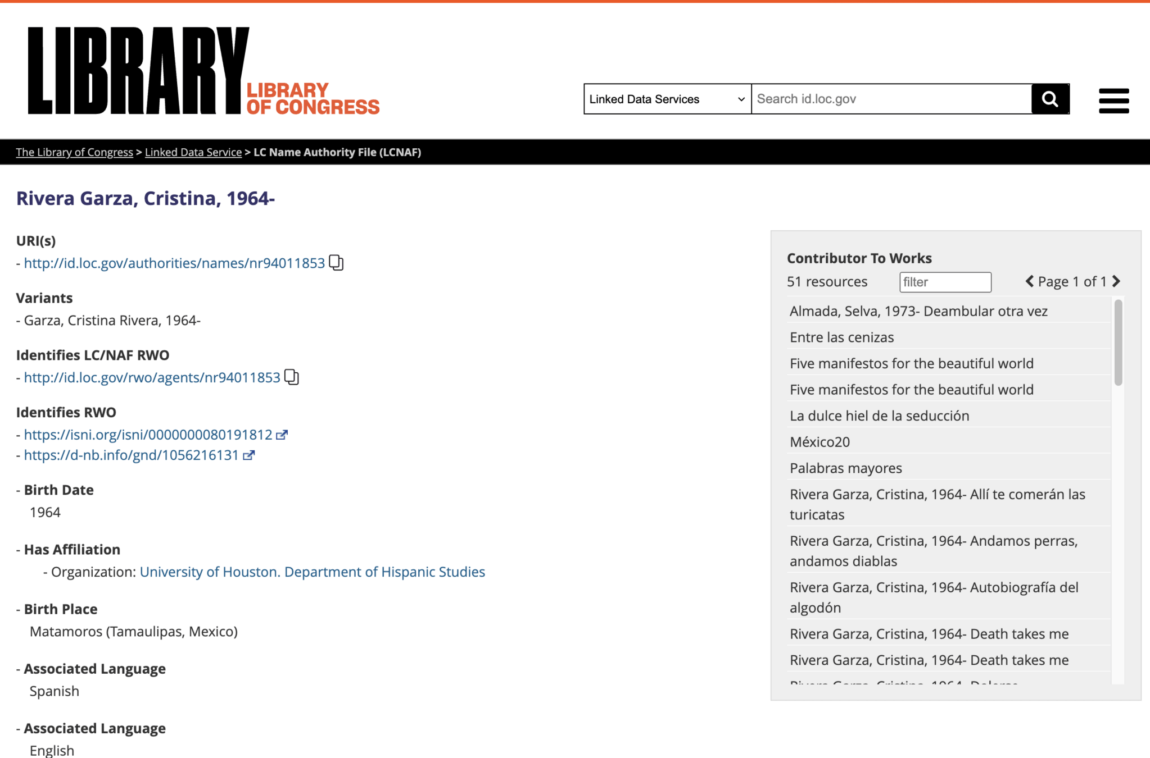1150x758 pixels.
Task: Select La dulce hiel de la seducción
Action: click(879, 415)
